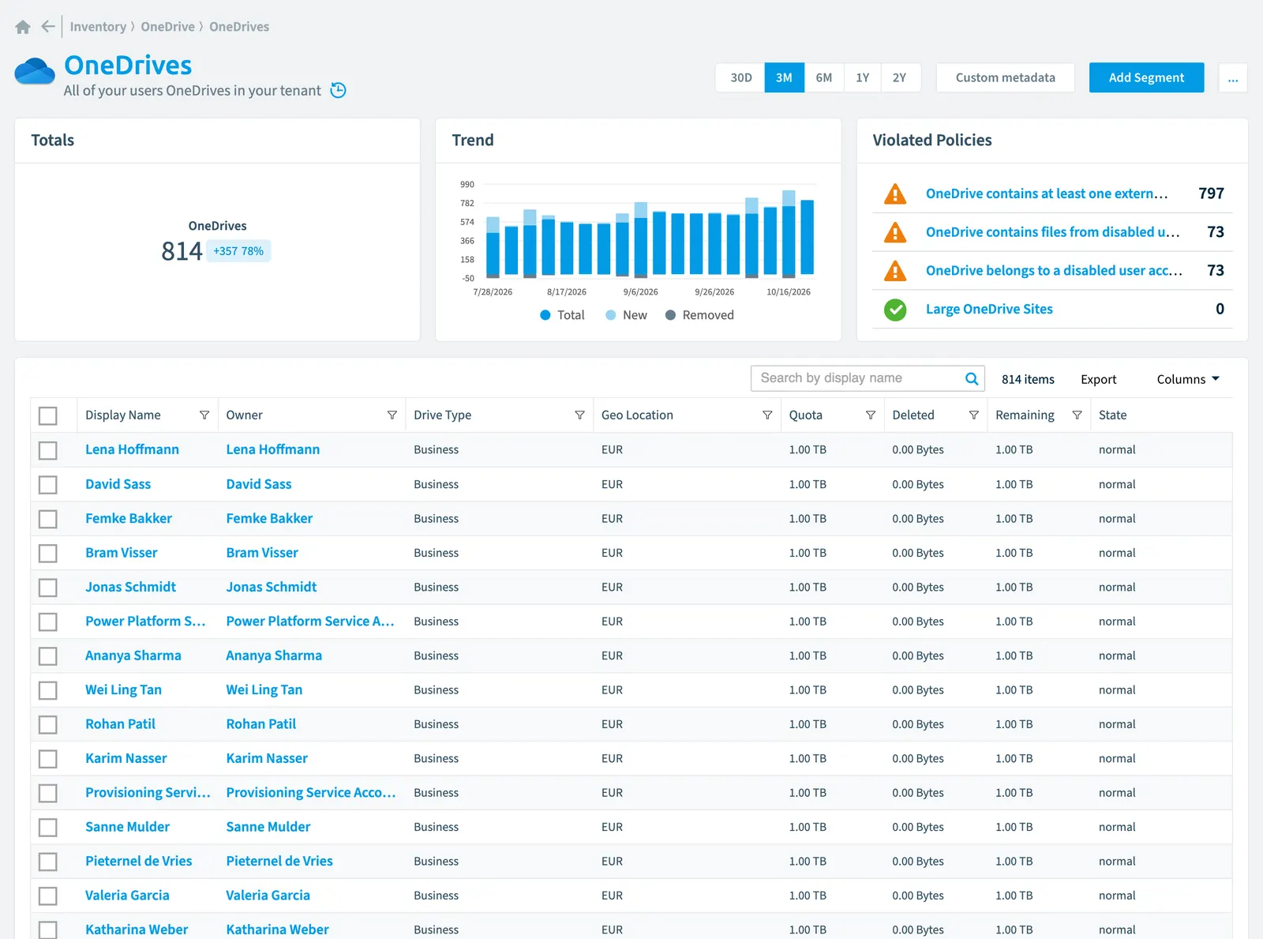Click the search magnifier icon

coord(972,378)
